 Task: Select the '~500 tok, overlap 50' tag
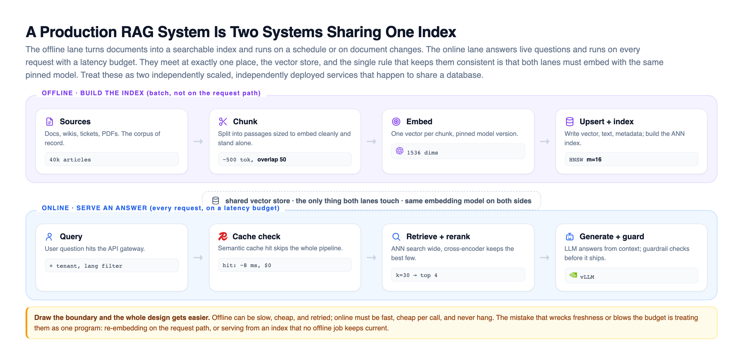(285, 159)
